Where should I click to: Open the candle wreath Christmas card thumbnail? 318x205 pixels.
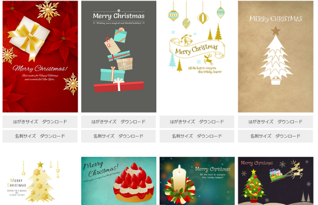tap(197, 181)
